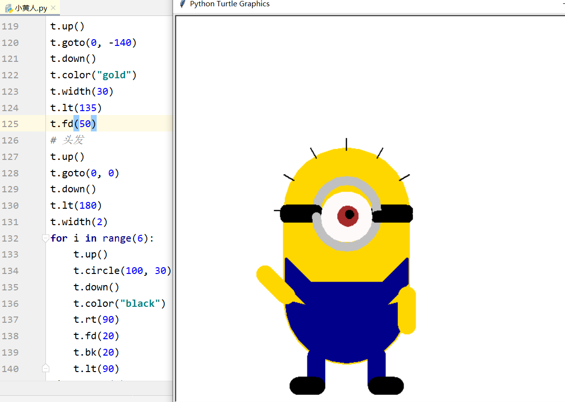This screenshot has width=565, height=402.
Task: Click the fold end marker at line 140
Action: pyautogui.click(x=45, y=369)
